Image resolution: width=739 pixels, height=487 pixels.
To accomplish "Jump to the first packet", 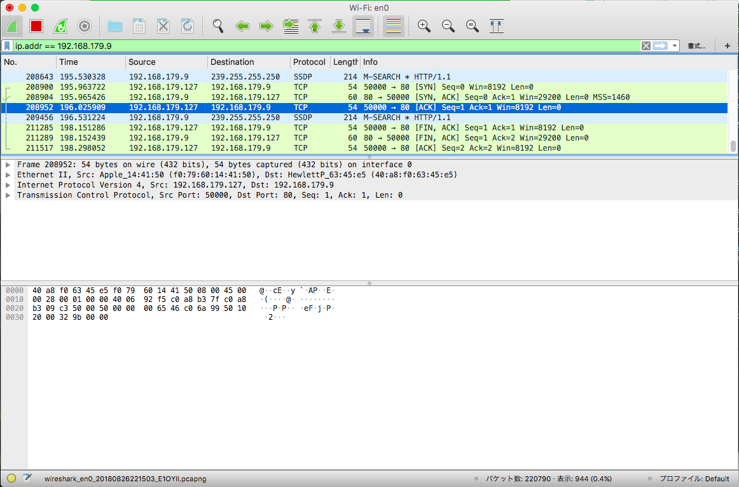I will click(x=314, y=26).
